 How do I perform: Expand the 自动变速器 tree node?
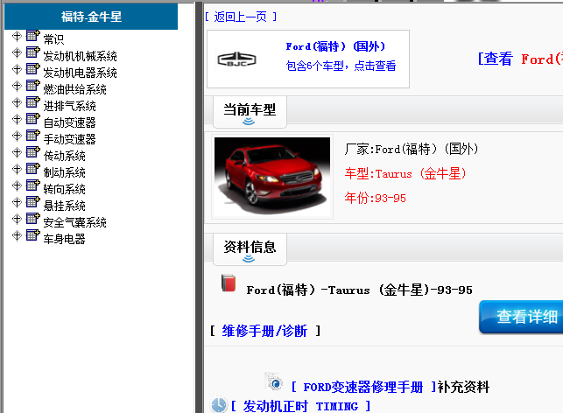click(x=17, y=119)
